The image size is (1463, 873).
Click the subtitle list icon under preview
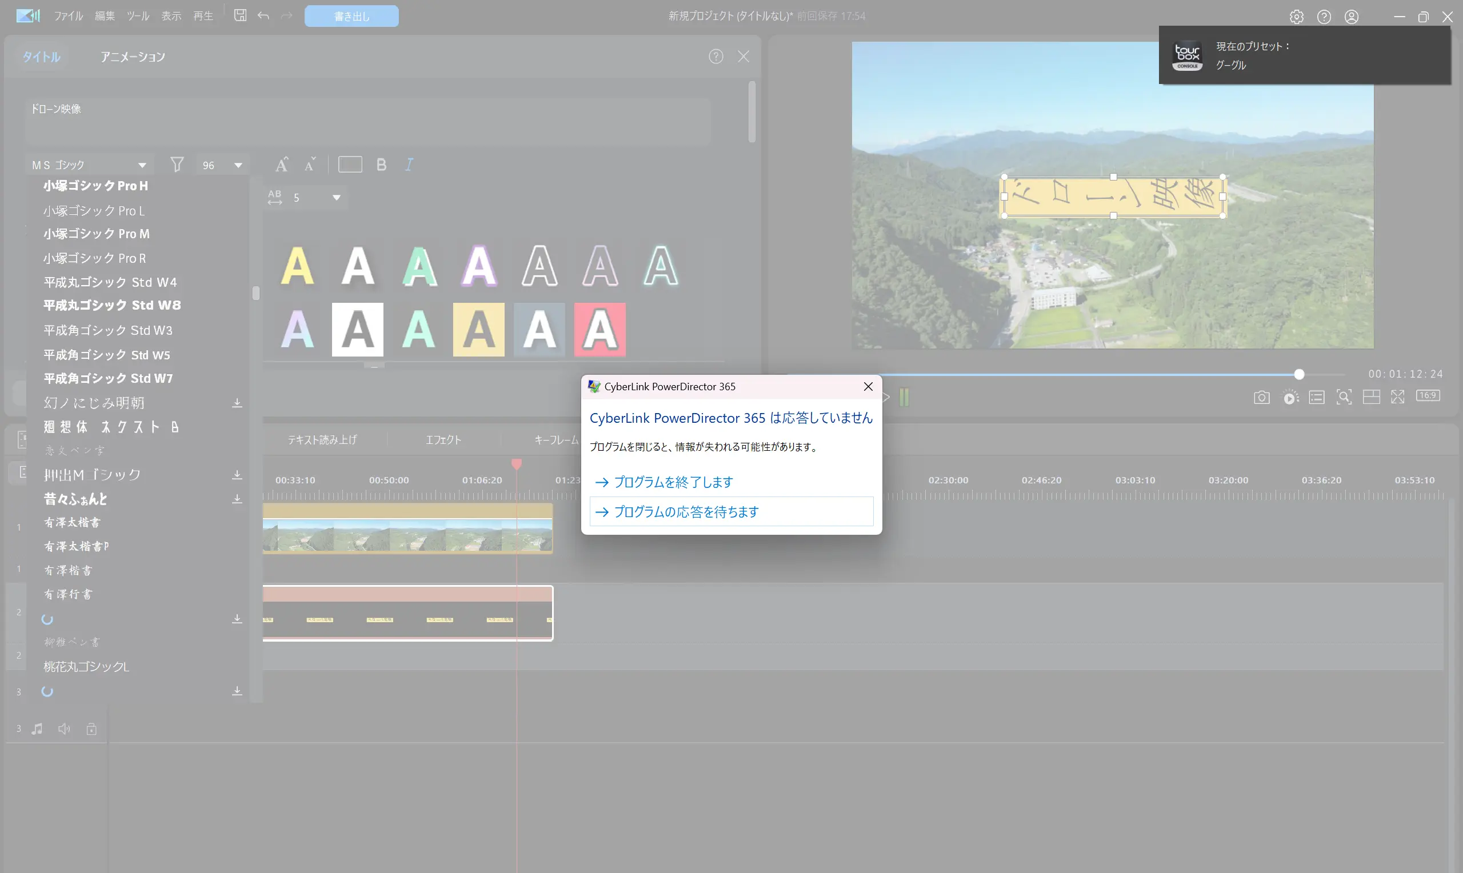pos(1317,398)
